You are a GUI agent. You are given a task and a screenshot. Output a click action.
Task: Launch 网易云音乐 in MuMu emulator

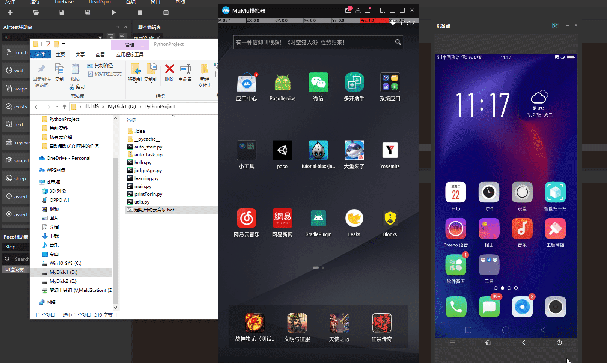[247, 223]
